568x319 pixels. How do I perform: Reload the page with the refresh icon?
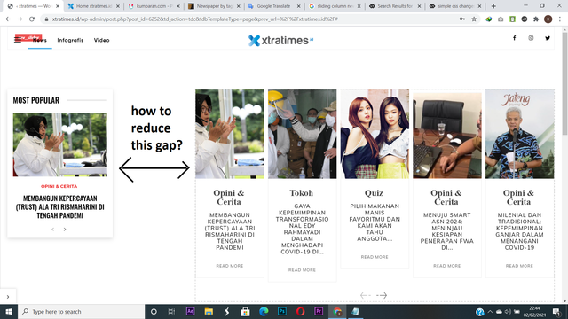(32, 19)
